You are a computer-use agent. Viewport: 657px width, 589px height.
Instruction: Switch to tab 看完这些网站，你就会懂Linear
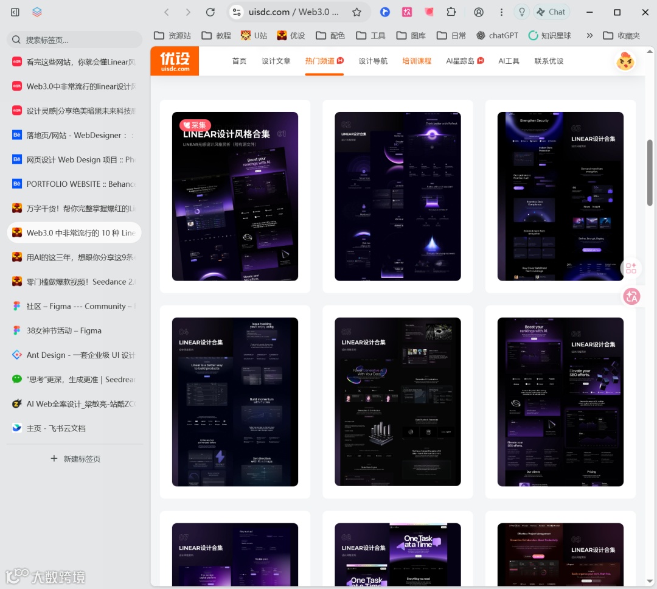75,62
